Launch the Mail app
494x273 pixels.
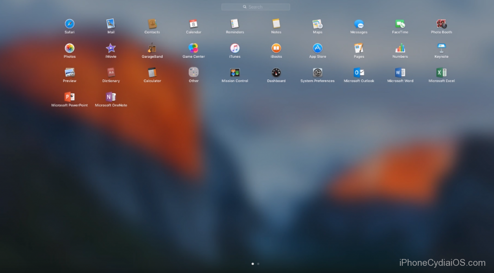tap(111, 24)
